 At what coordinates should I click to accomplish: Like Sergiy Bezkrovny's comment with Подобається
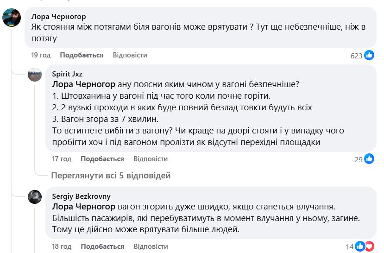click(102, 246)
